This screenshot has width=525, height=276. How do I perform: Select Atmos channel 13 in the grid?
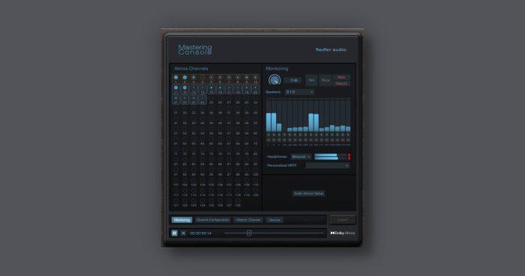[x=193, y=90]
